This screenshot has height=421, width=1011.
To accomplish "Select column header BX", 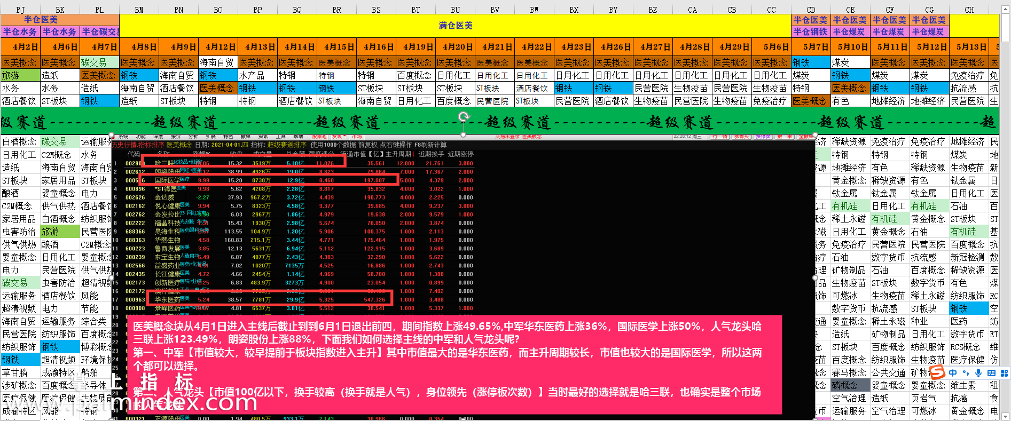I will pyautogui.click(x=574, y=10).
